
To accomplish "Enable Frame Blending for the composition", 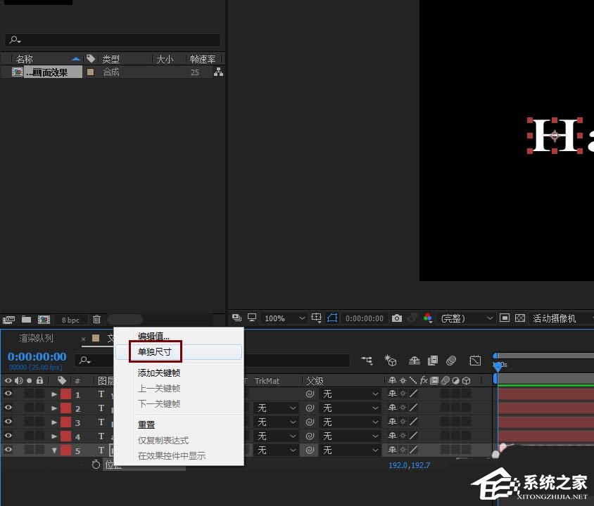I will 434,361.
